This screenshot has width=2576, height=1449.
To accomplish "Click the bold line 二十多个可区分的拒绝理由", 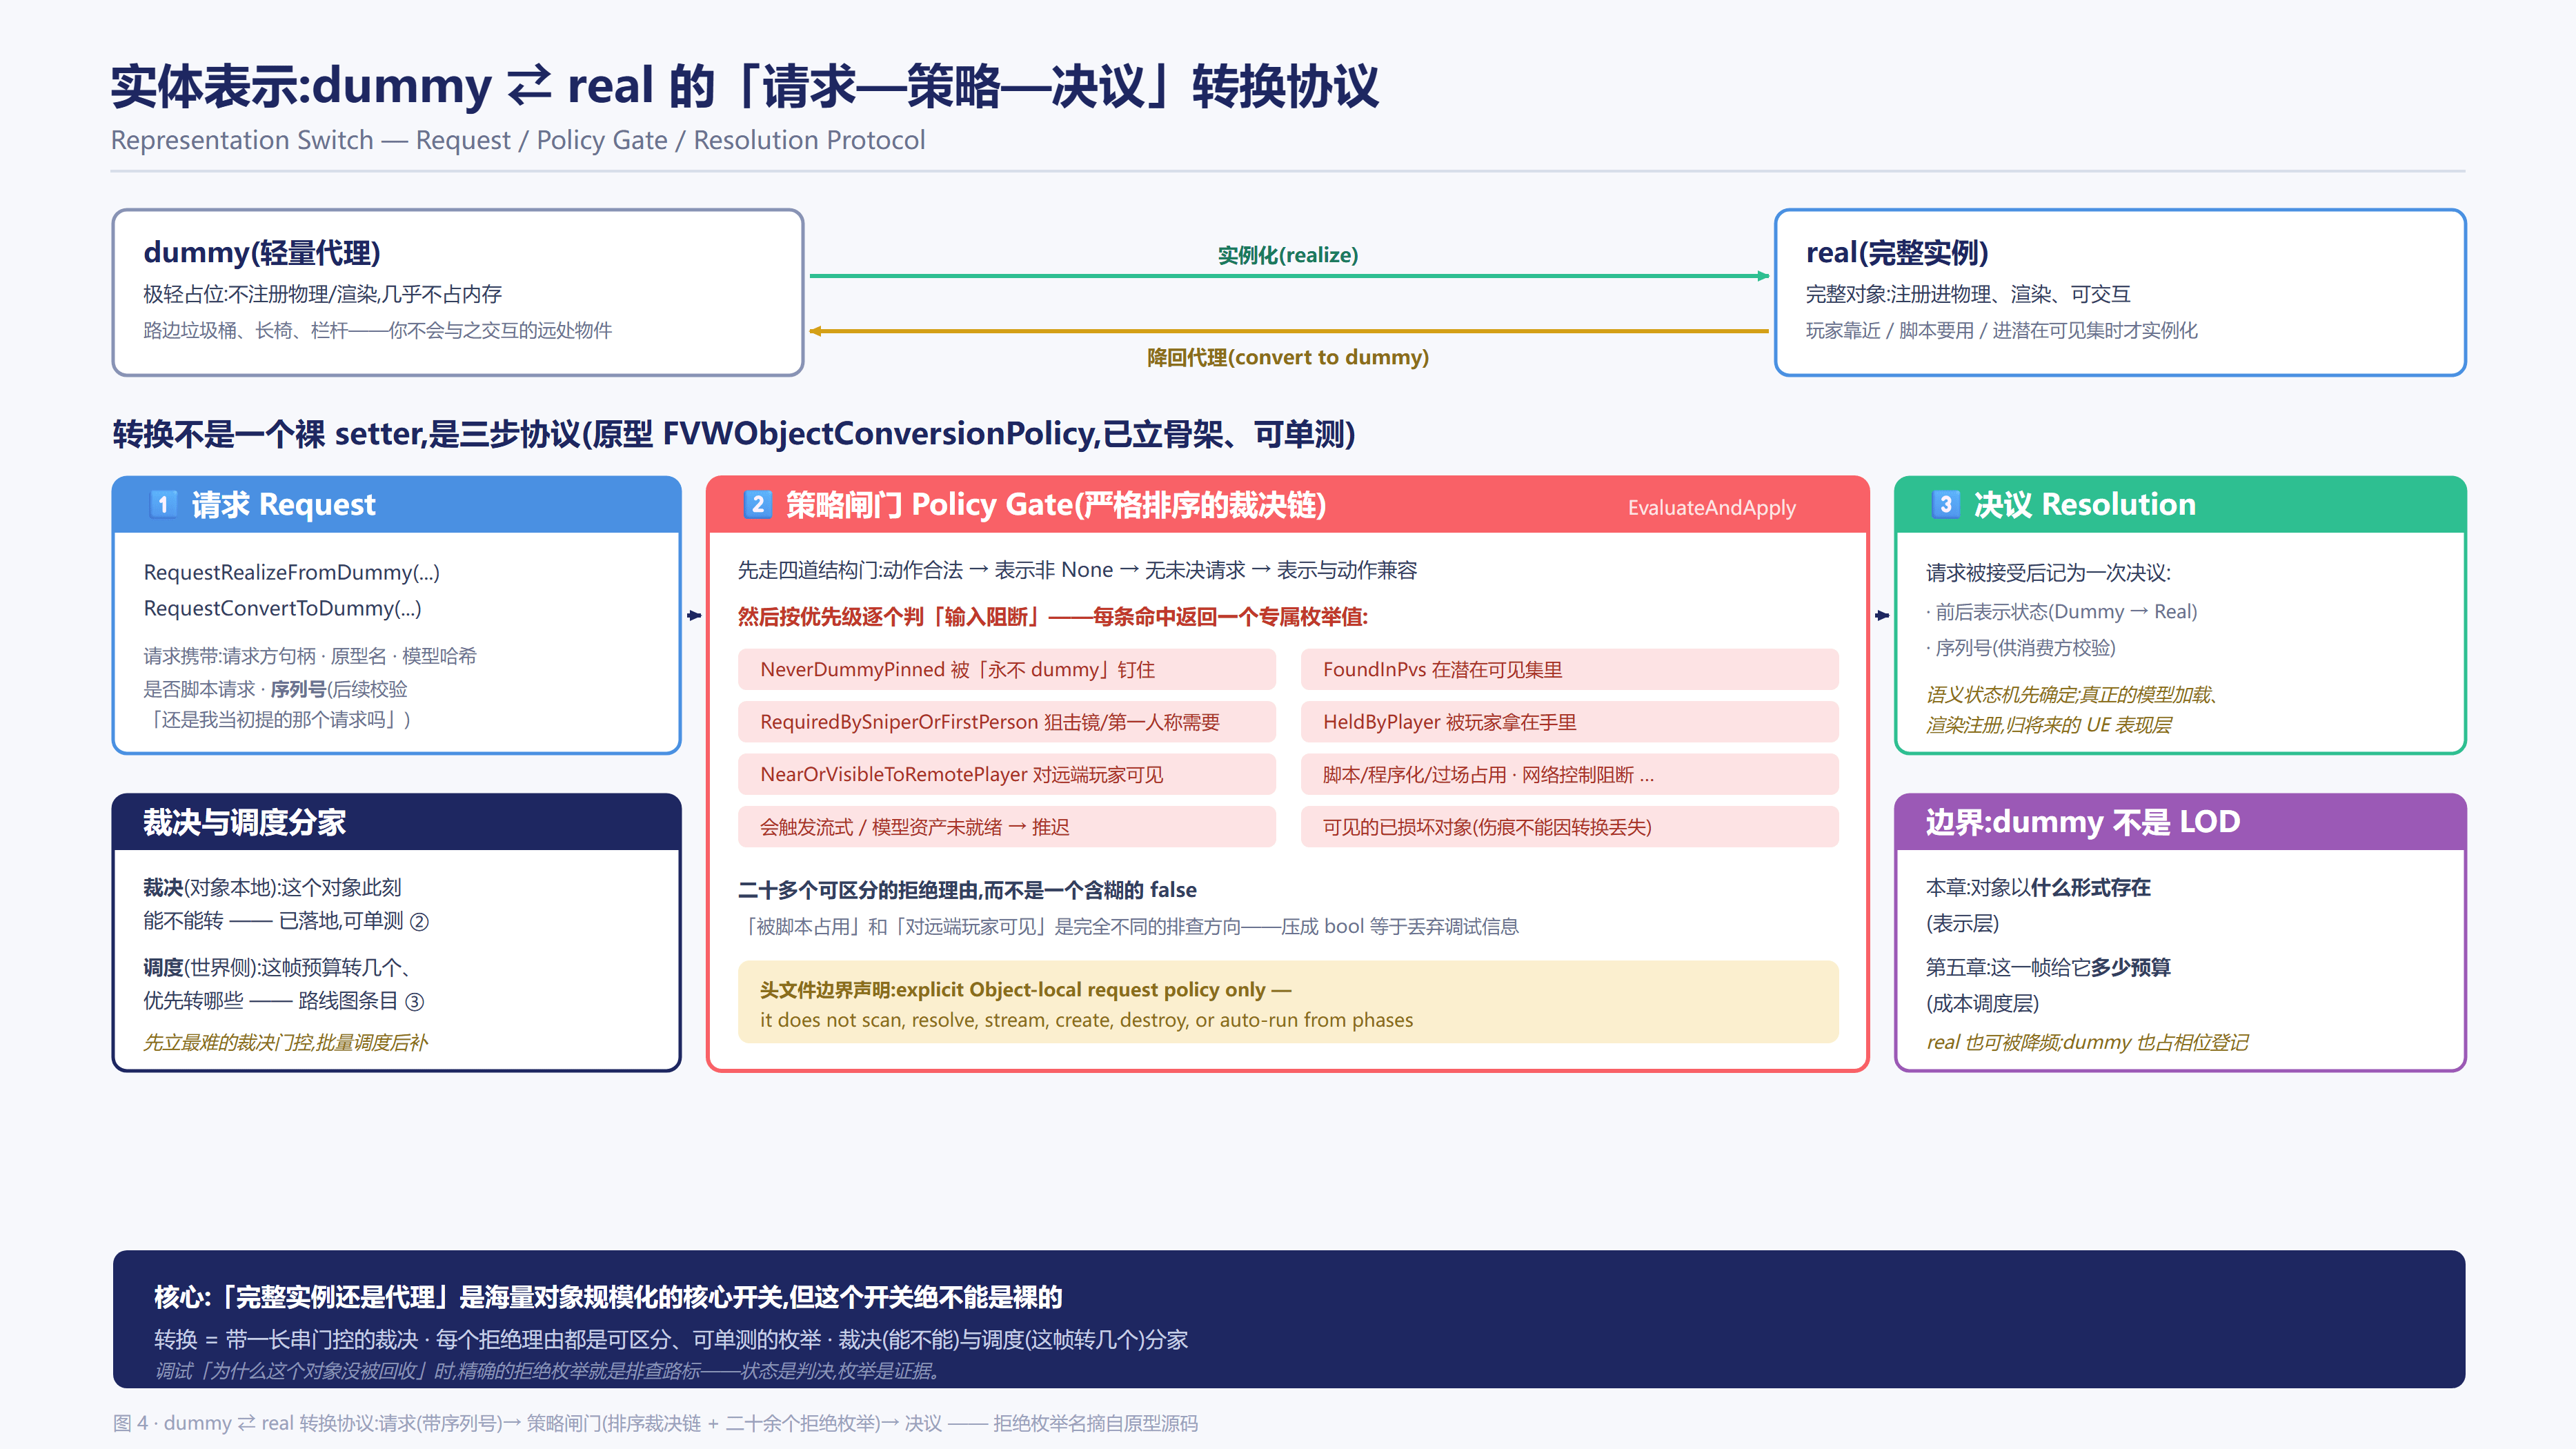I will 967,890.
